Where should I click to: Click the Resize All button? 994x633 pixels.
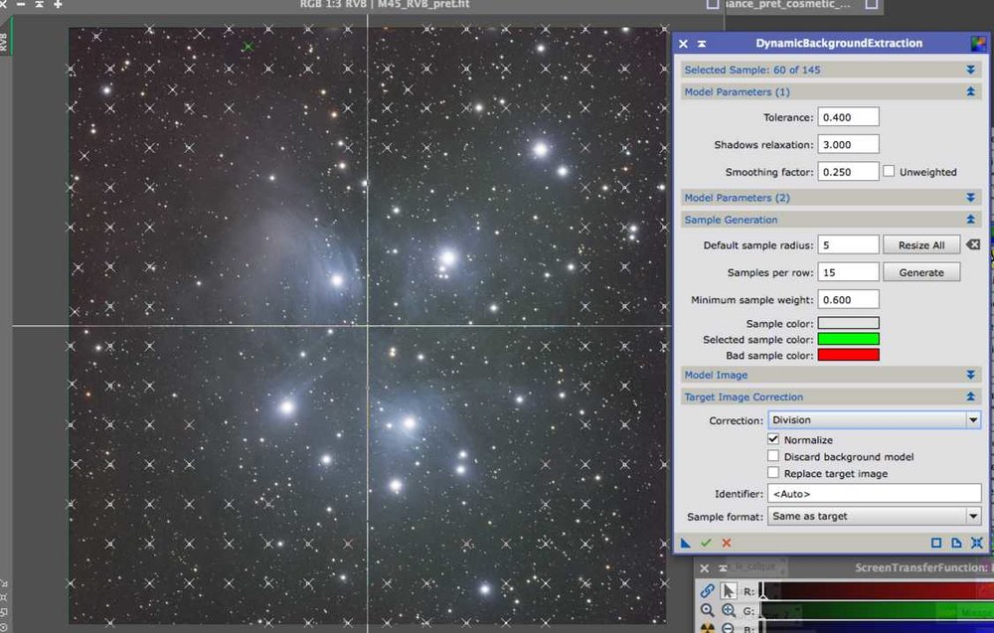click(921, 245)
